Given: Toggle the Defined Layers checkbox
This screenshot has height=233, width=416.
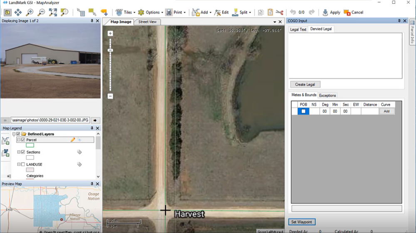Looking at the screenshot, I should 18,134.
